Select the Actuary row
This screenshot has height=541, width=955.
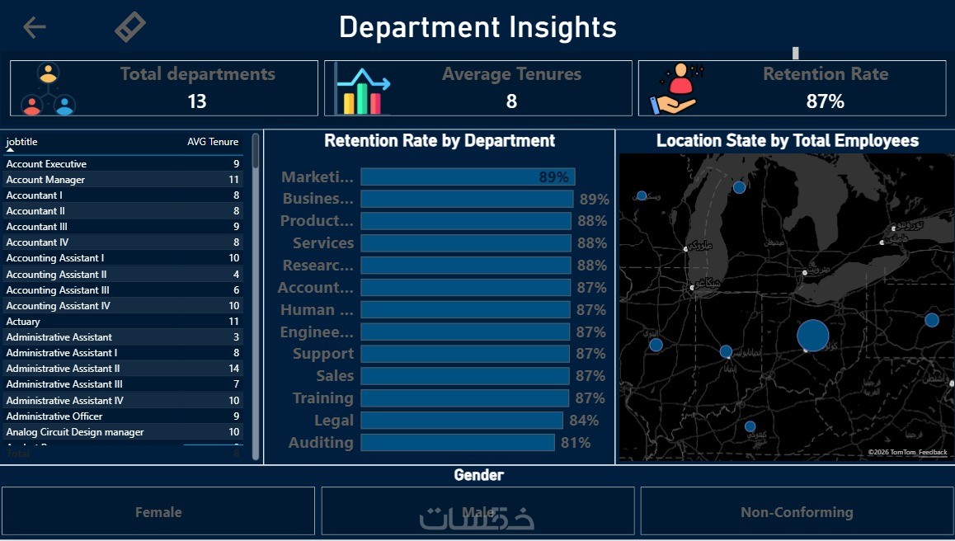click(123, 322)
